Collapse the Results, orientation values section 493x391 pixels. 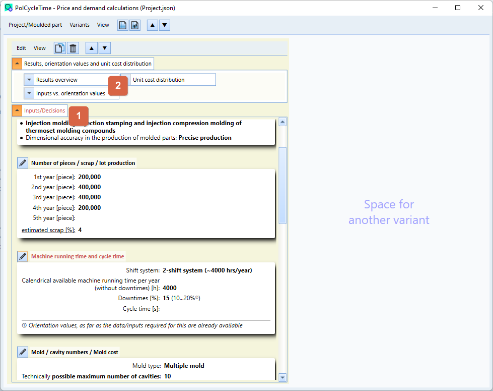click(17, 64)
